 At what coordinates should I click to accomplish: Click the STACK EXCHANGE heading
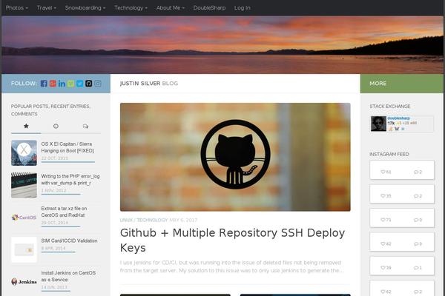click(x=390, y=107)
